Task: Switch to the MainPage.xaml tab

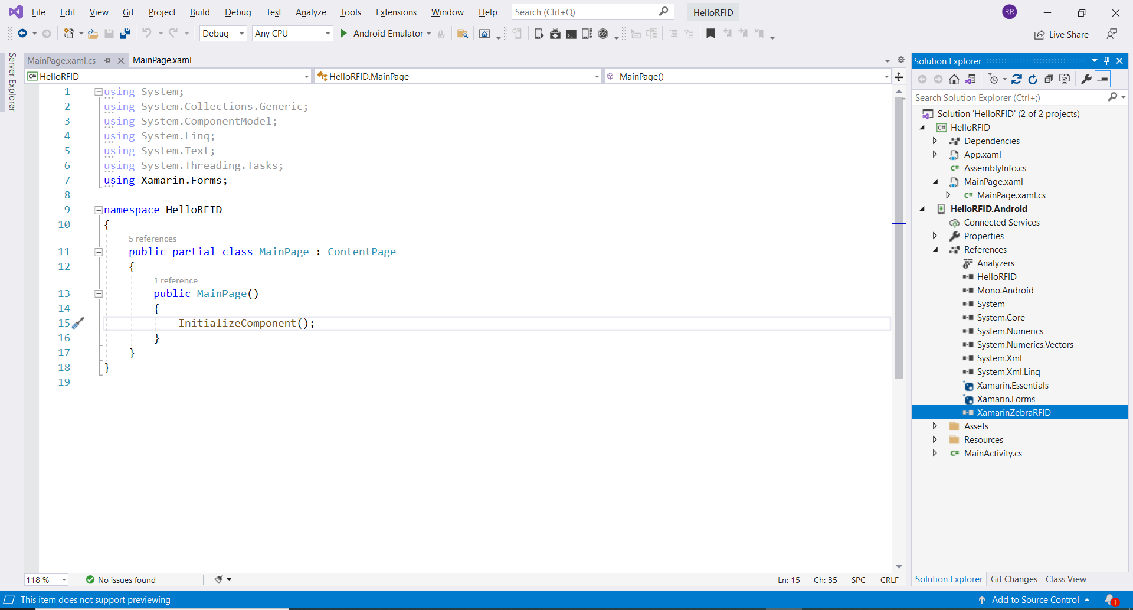Action: tap(162, 60)
